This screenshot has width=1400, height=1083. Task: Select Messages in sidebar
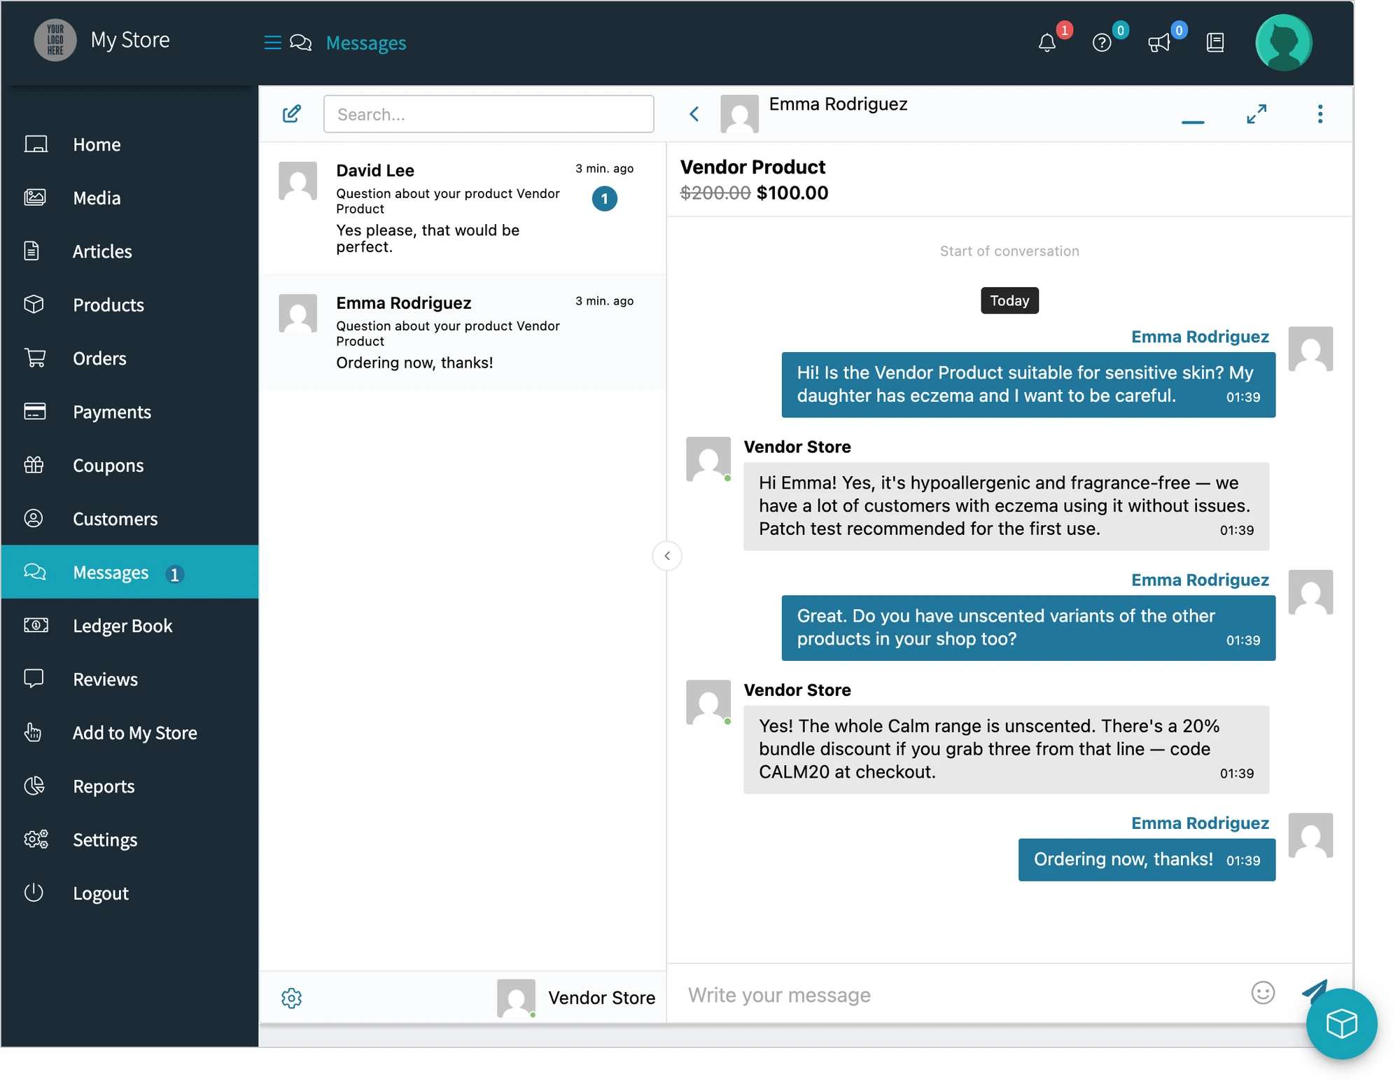(130, 572)
